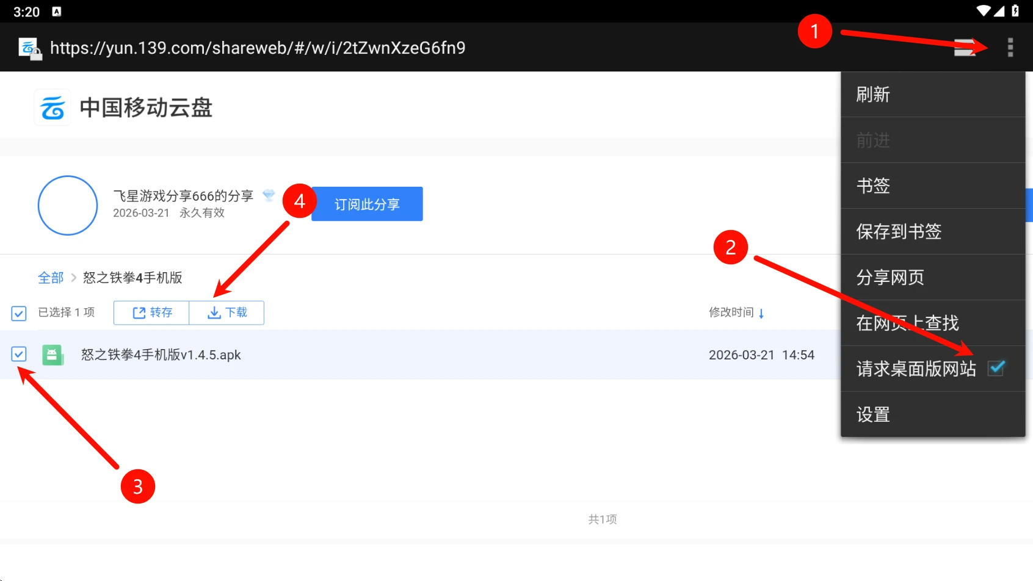Image resolution: width=1033 pixels, height=581 pixels.
Task: Click the sort arrow next to 修改时间
Action: click(761, 313)
